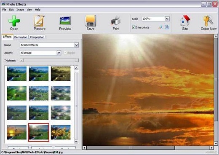
Task: Click the image horizontal scroll right arrow
Action: pos(212,148)
